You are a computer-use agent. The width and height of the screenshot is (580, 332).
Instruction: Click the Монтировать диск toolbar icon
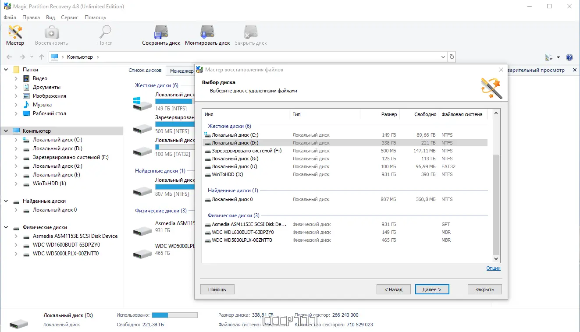pos(207,32)
